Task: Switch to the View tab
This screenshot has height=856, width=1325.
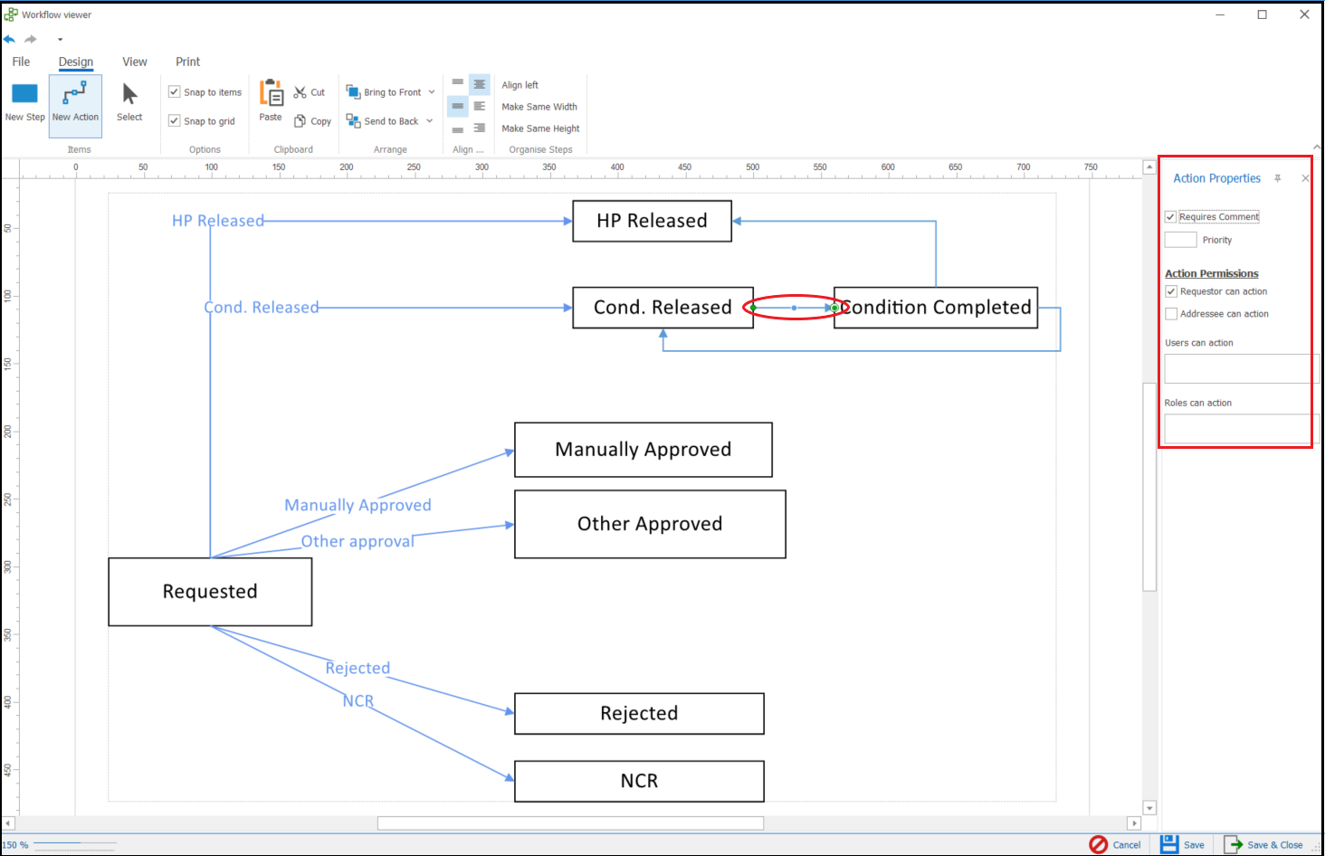Action: 135,62
